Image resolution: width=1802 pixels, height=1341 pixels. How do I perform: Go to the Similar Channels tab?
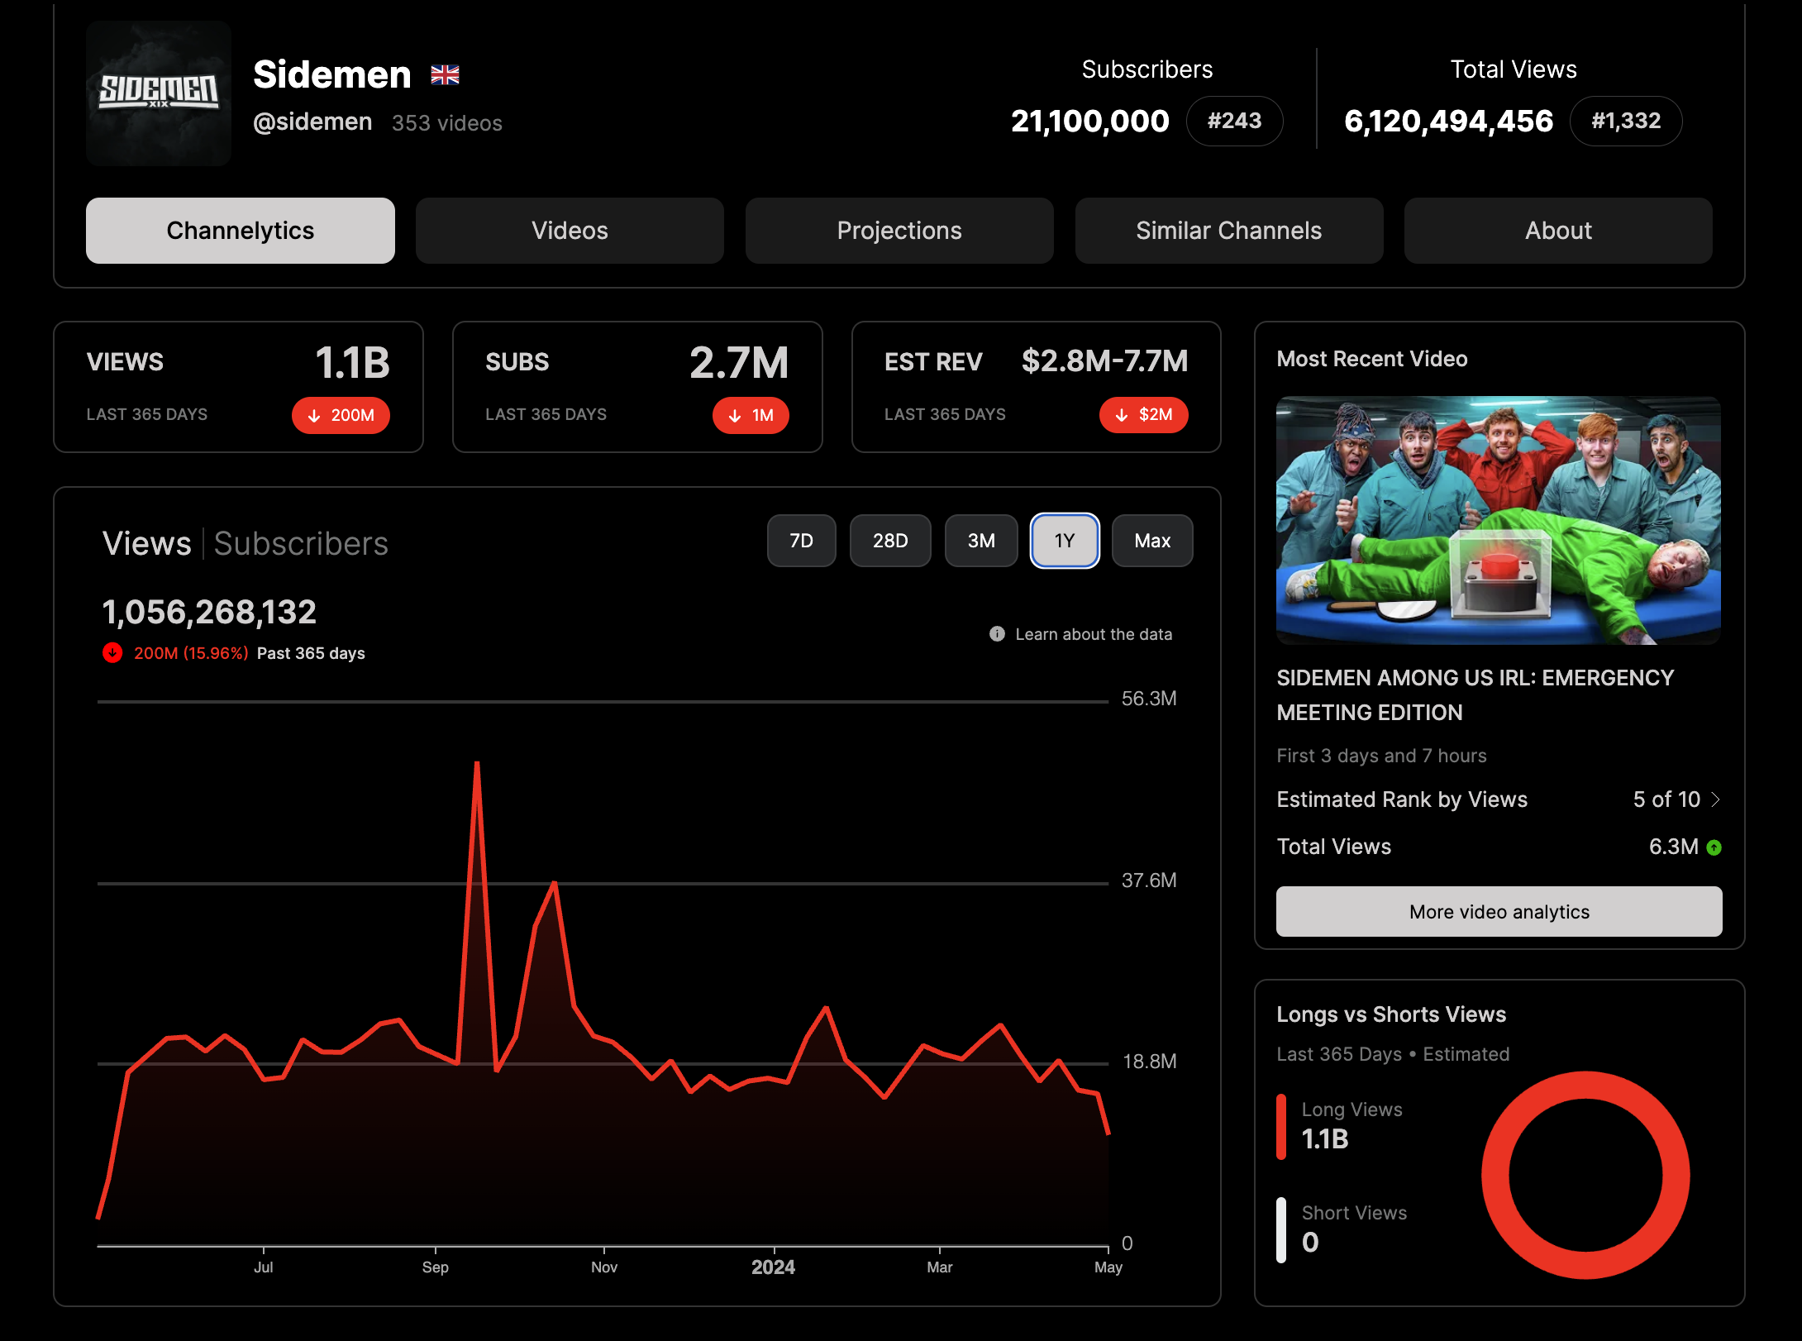(x=1228, y=231)
